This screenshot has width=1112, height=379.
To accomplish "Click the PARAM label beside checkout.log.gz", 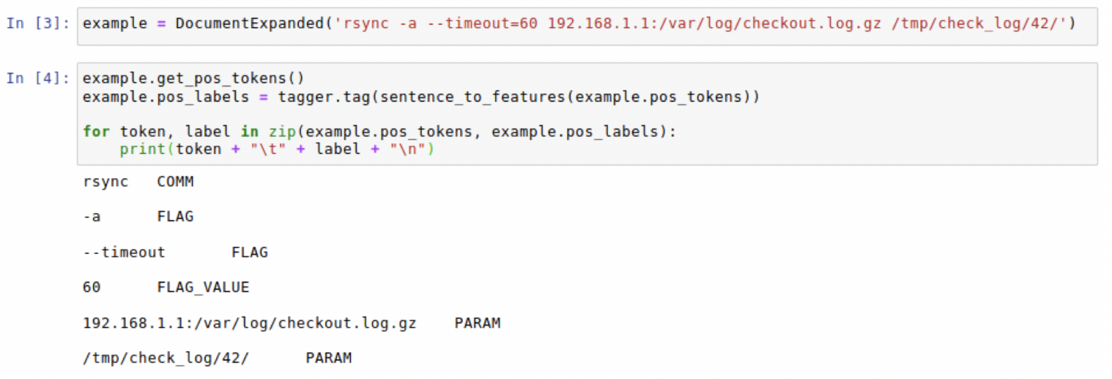I will pos(477,323).
